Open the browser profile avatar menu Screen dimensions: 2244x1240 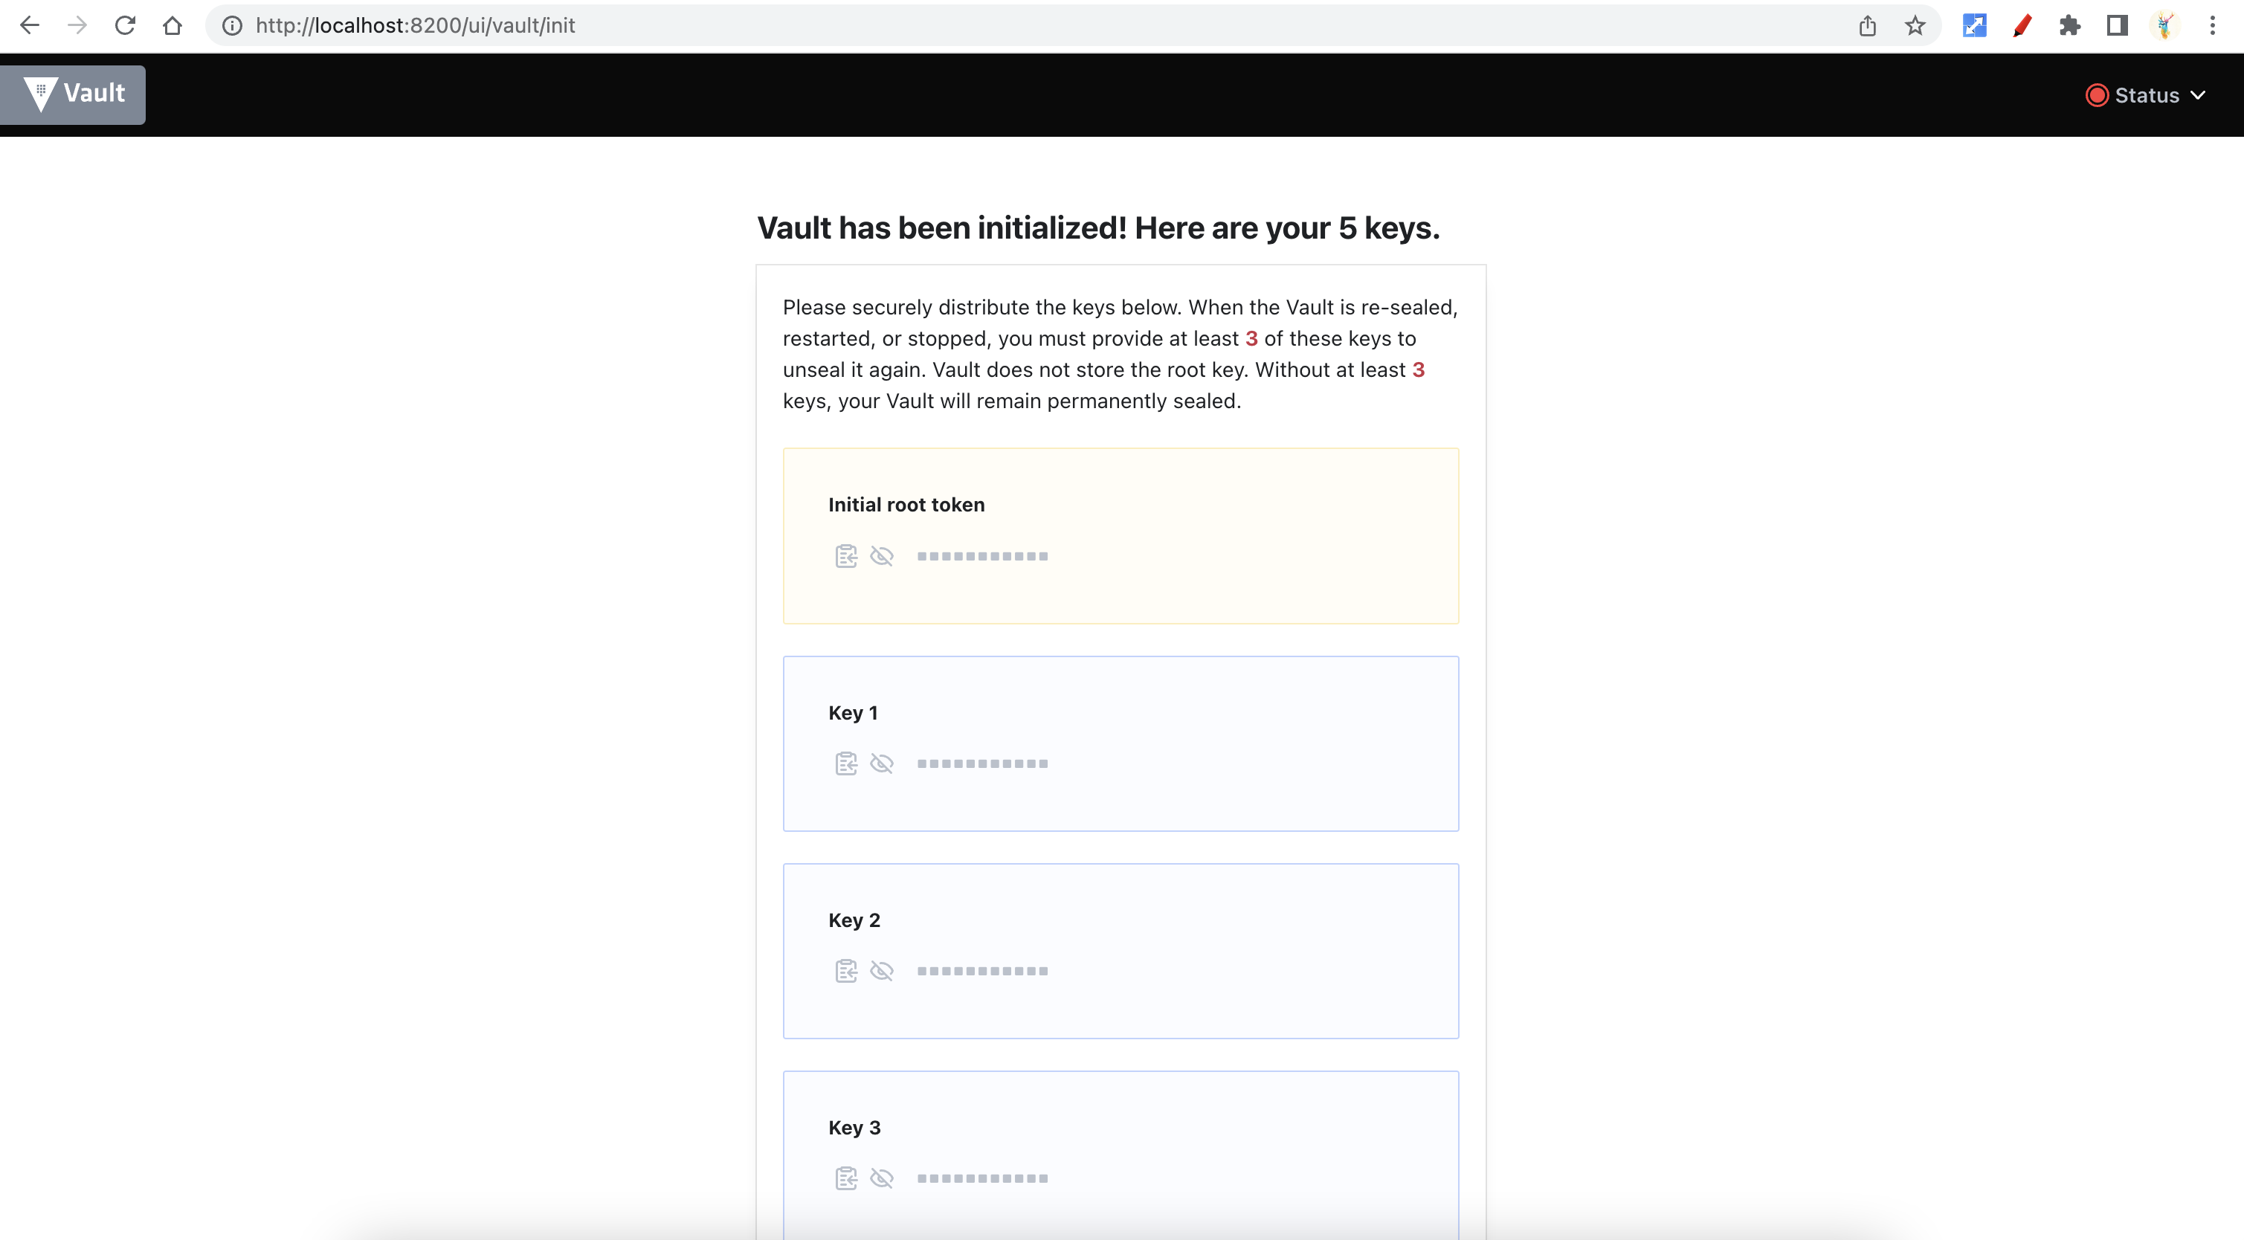pos(2164,25)
